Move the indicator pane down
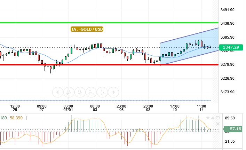246x150 pixels. coord(208,118)
